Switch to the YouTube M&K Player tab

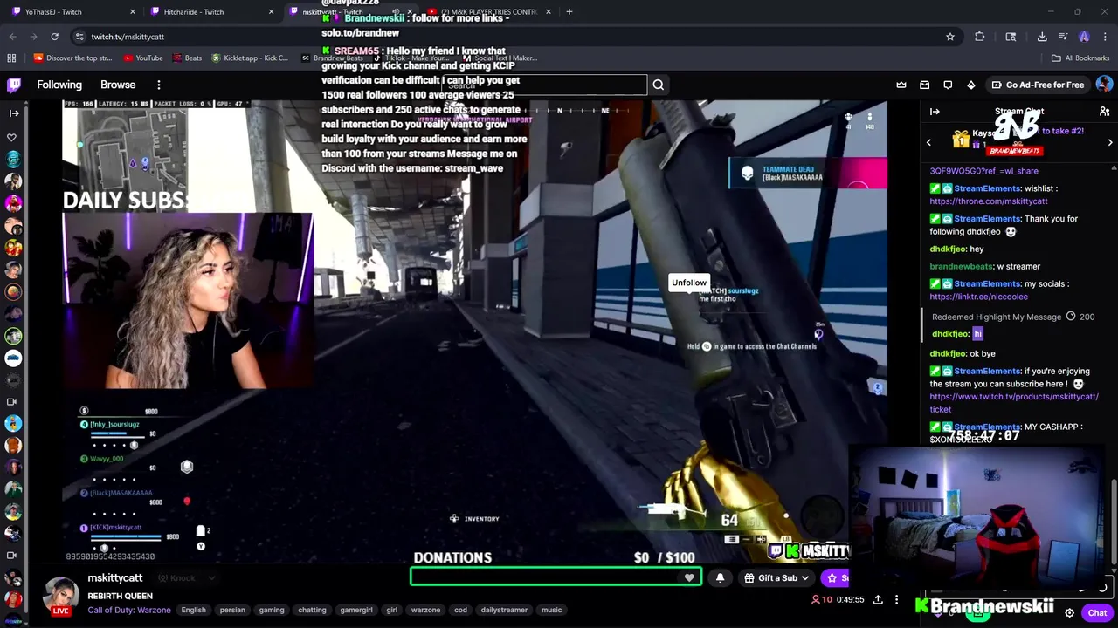489,11
